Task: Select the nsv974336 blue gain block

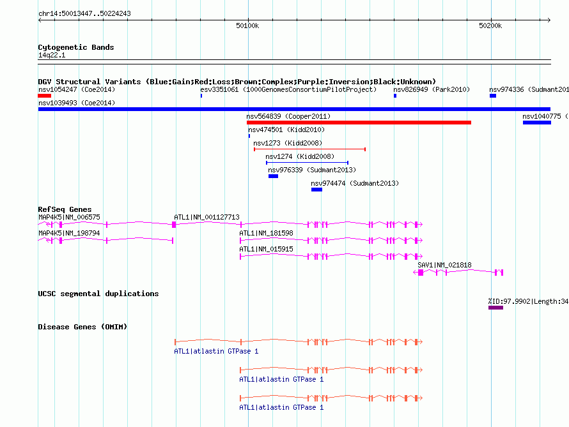Action: coord(493,96)
